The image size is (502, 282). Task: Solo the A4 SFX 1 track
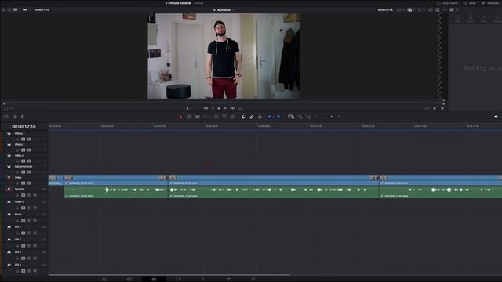click(x=29, y=233)
